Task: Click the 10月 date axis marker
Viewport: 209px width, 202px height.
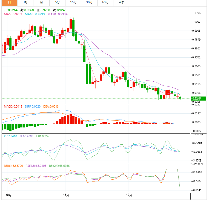Action: tap(8, 195)
